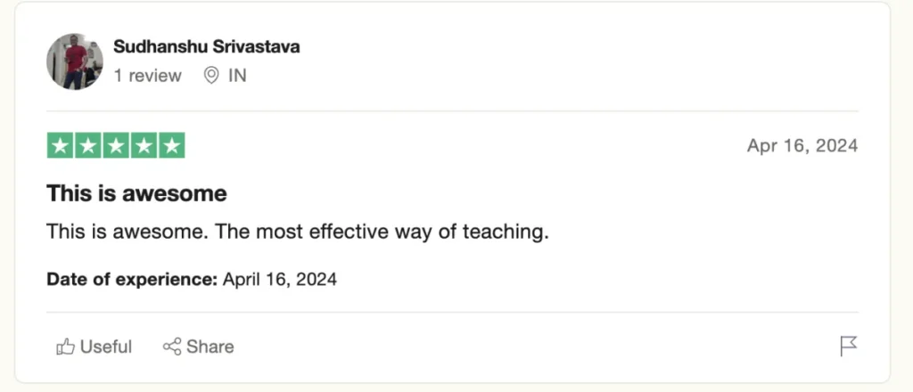
Task: Open the reviewer name Sudhanshu Srivastava
Action: (x=207, y=47)
